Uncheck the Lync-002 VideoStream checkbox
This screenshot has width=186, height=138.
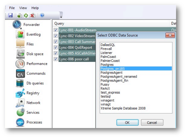56,36
